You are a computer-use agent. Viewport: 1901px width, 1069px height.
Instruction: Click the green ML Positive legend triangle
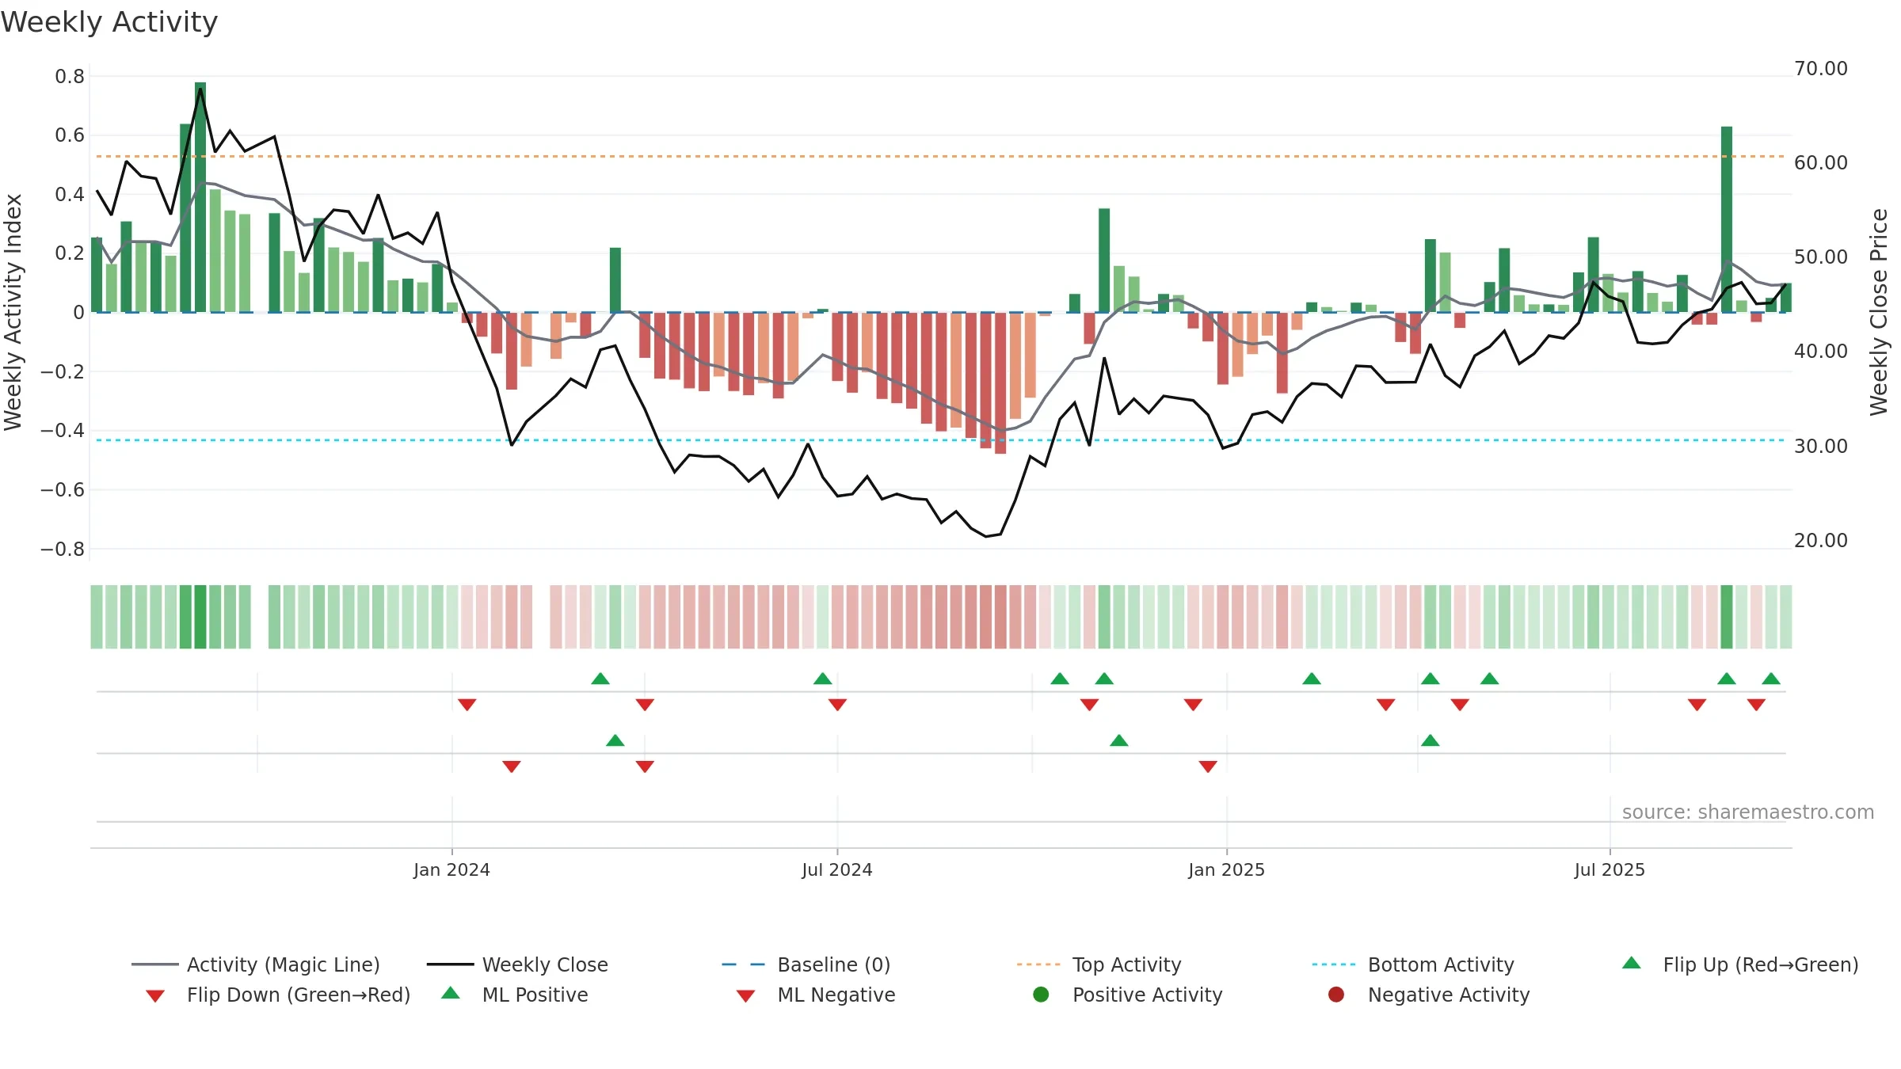point(451,993)
